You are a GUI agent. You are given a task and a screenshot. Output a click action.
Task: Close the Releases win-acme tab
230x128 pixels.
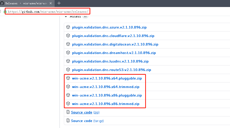pos(51,3)
